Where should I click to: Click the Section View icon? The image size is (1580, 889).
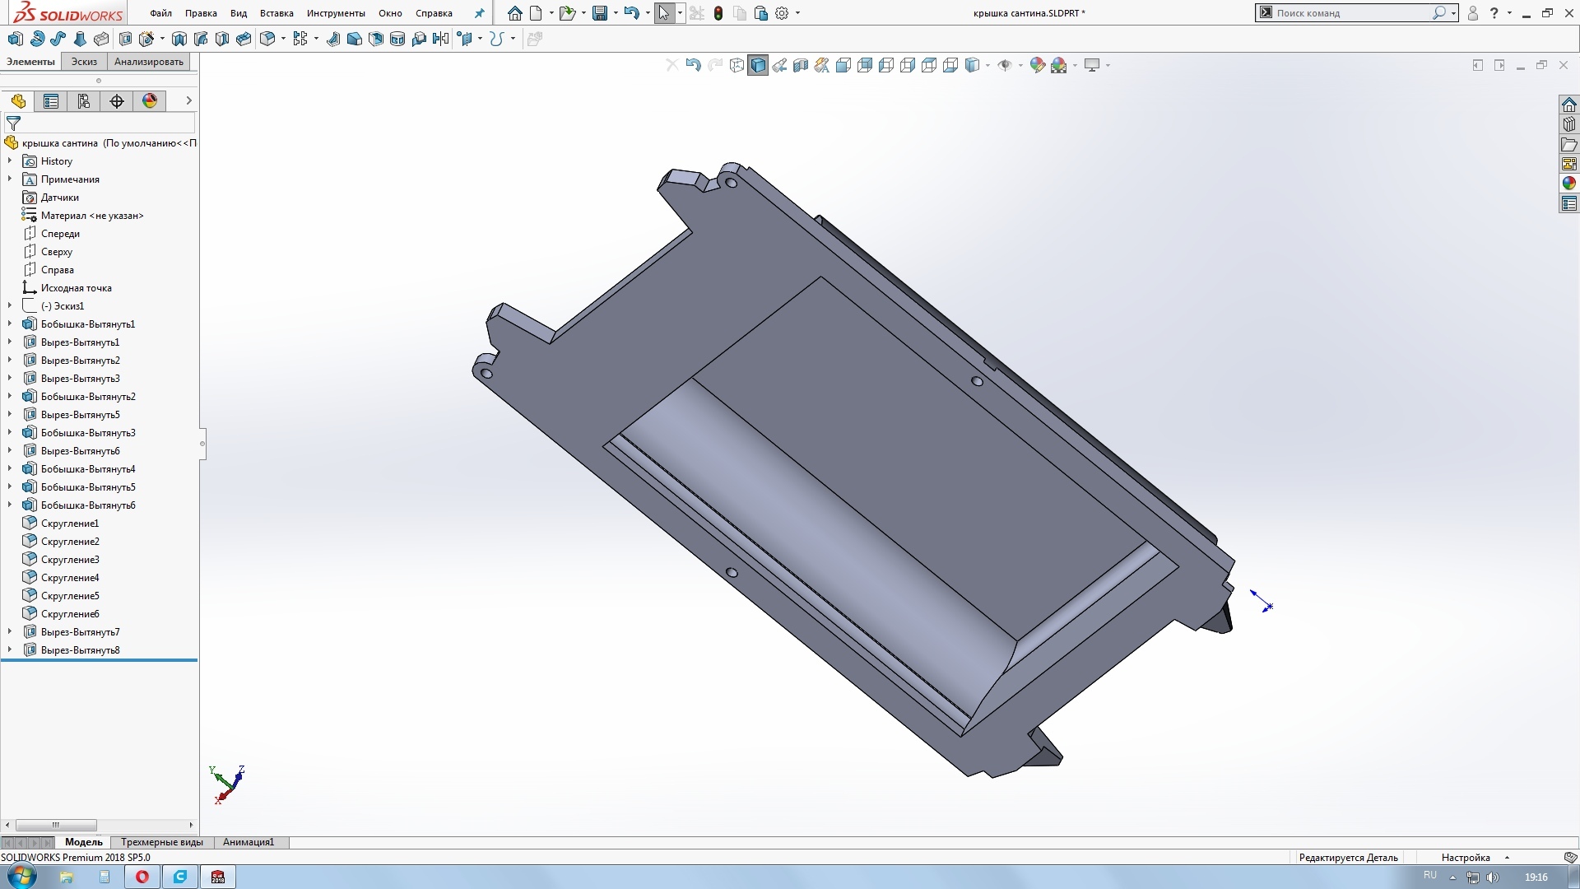tap(800, 65)
